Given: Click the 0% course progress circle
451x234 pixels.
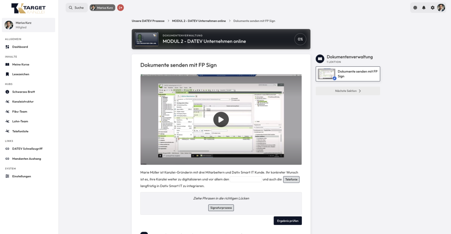Looking at the screenshot, I should coord(300,39).
